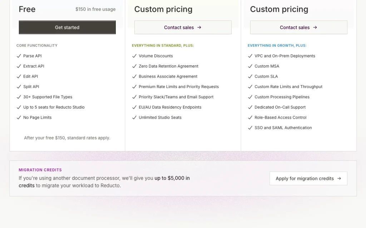Click 'CORE FUNCTIONALITY' section label
This screenshot has width=366, height=228.
pos(37,45)
